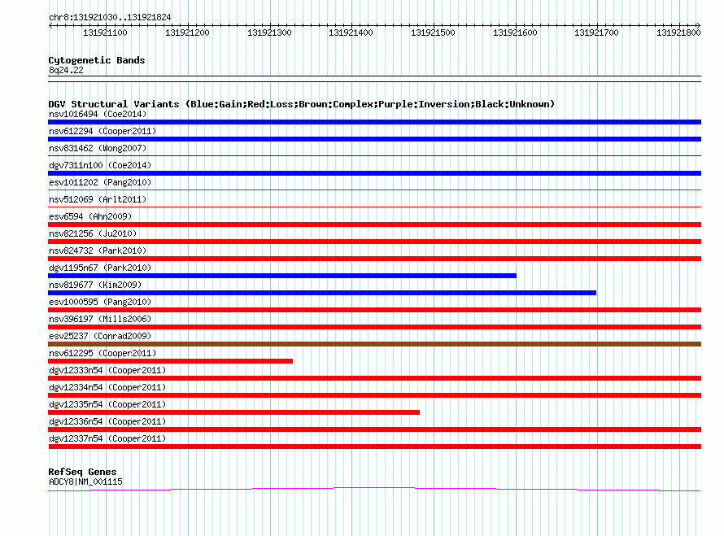
Task: Click the dgv12335n54 (Cooper2011) label
Action: click(x=107, y=404)
